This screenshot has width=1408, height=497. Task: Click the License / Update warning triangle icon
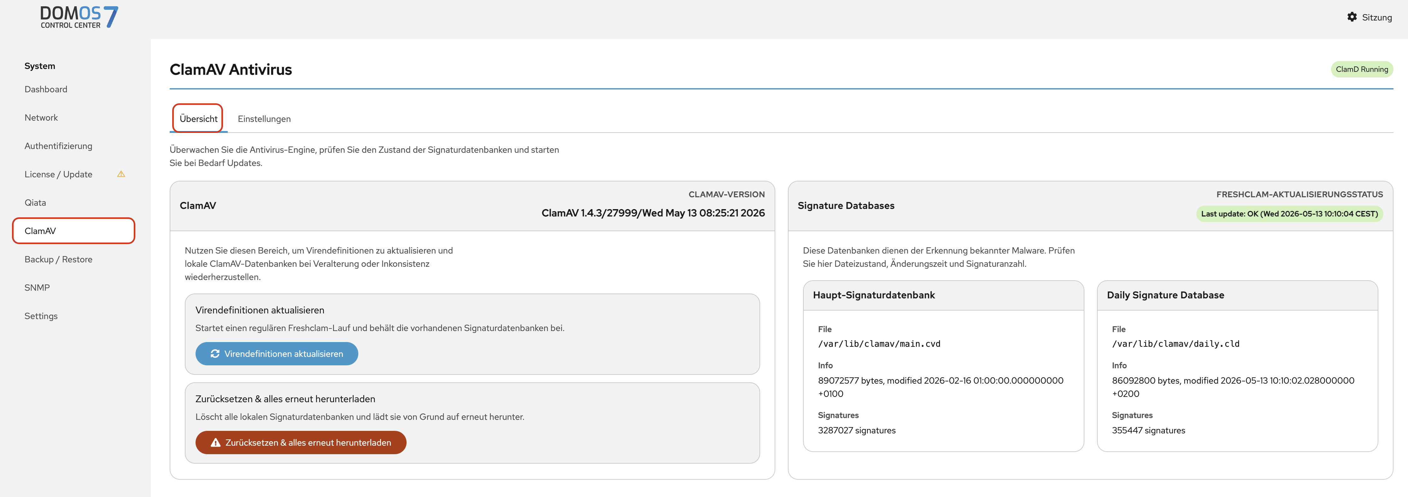(x=121, y=174)
